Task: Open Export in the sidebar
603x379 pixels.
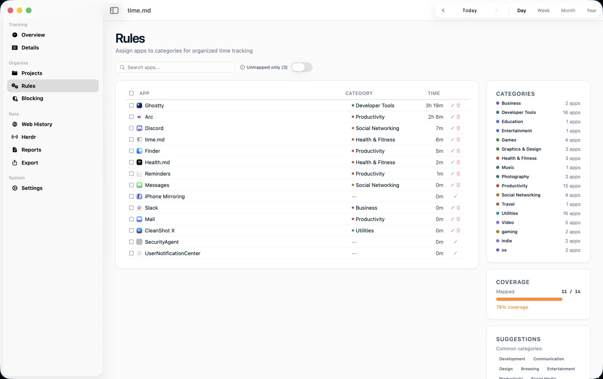Action: 53,163
